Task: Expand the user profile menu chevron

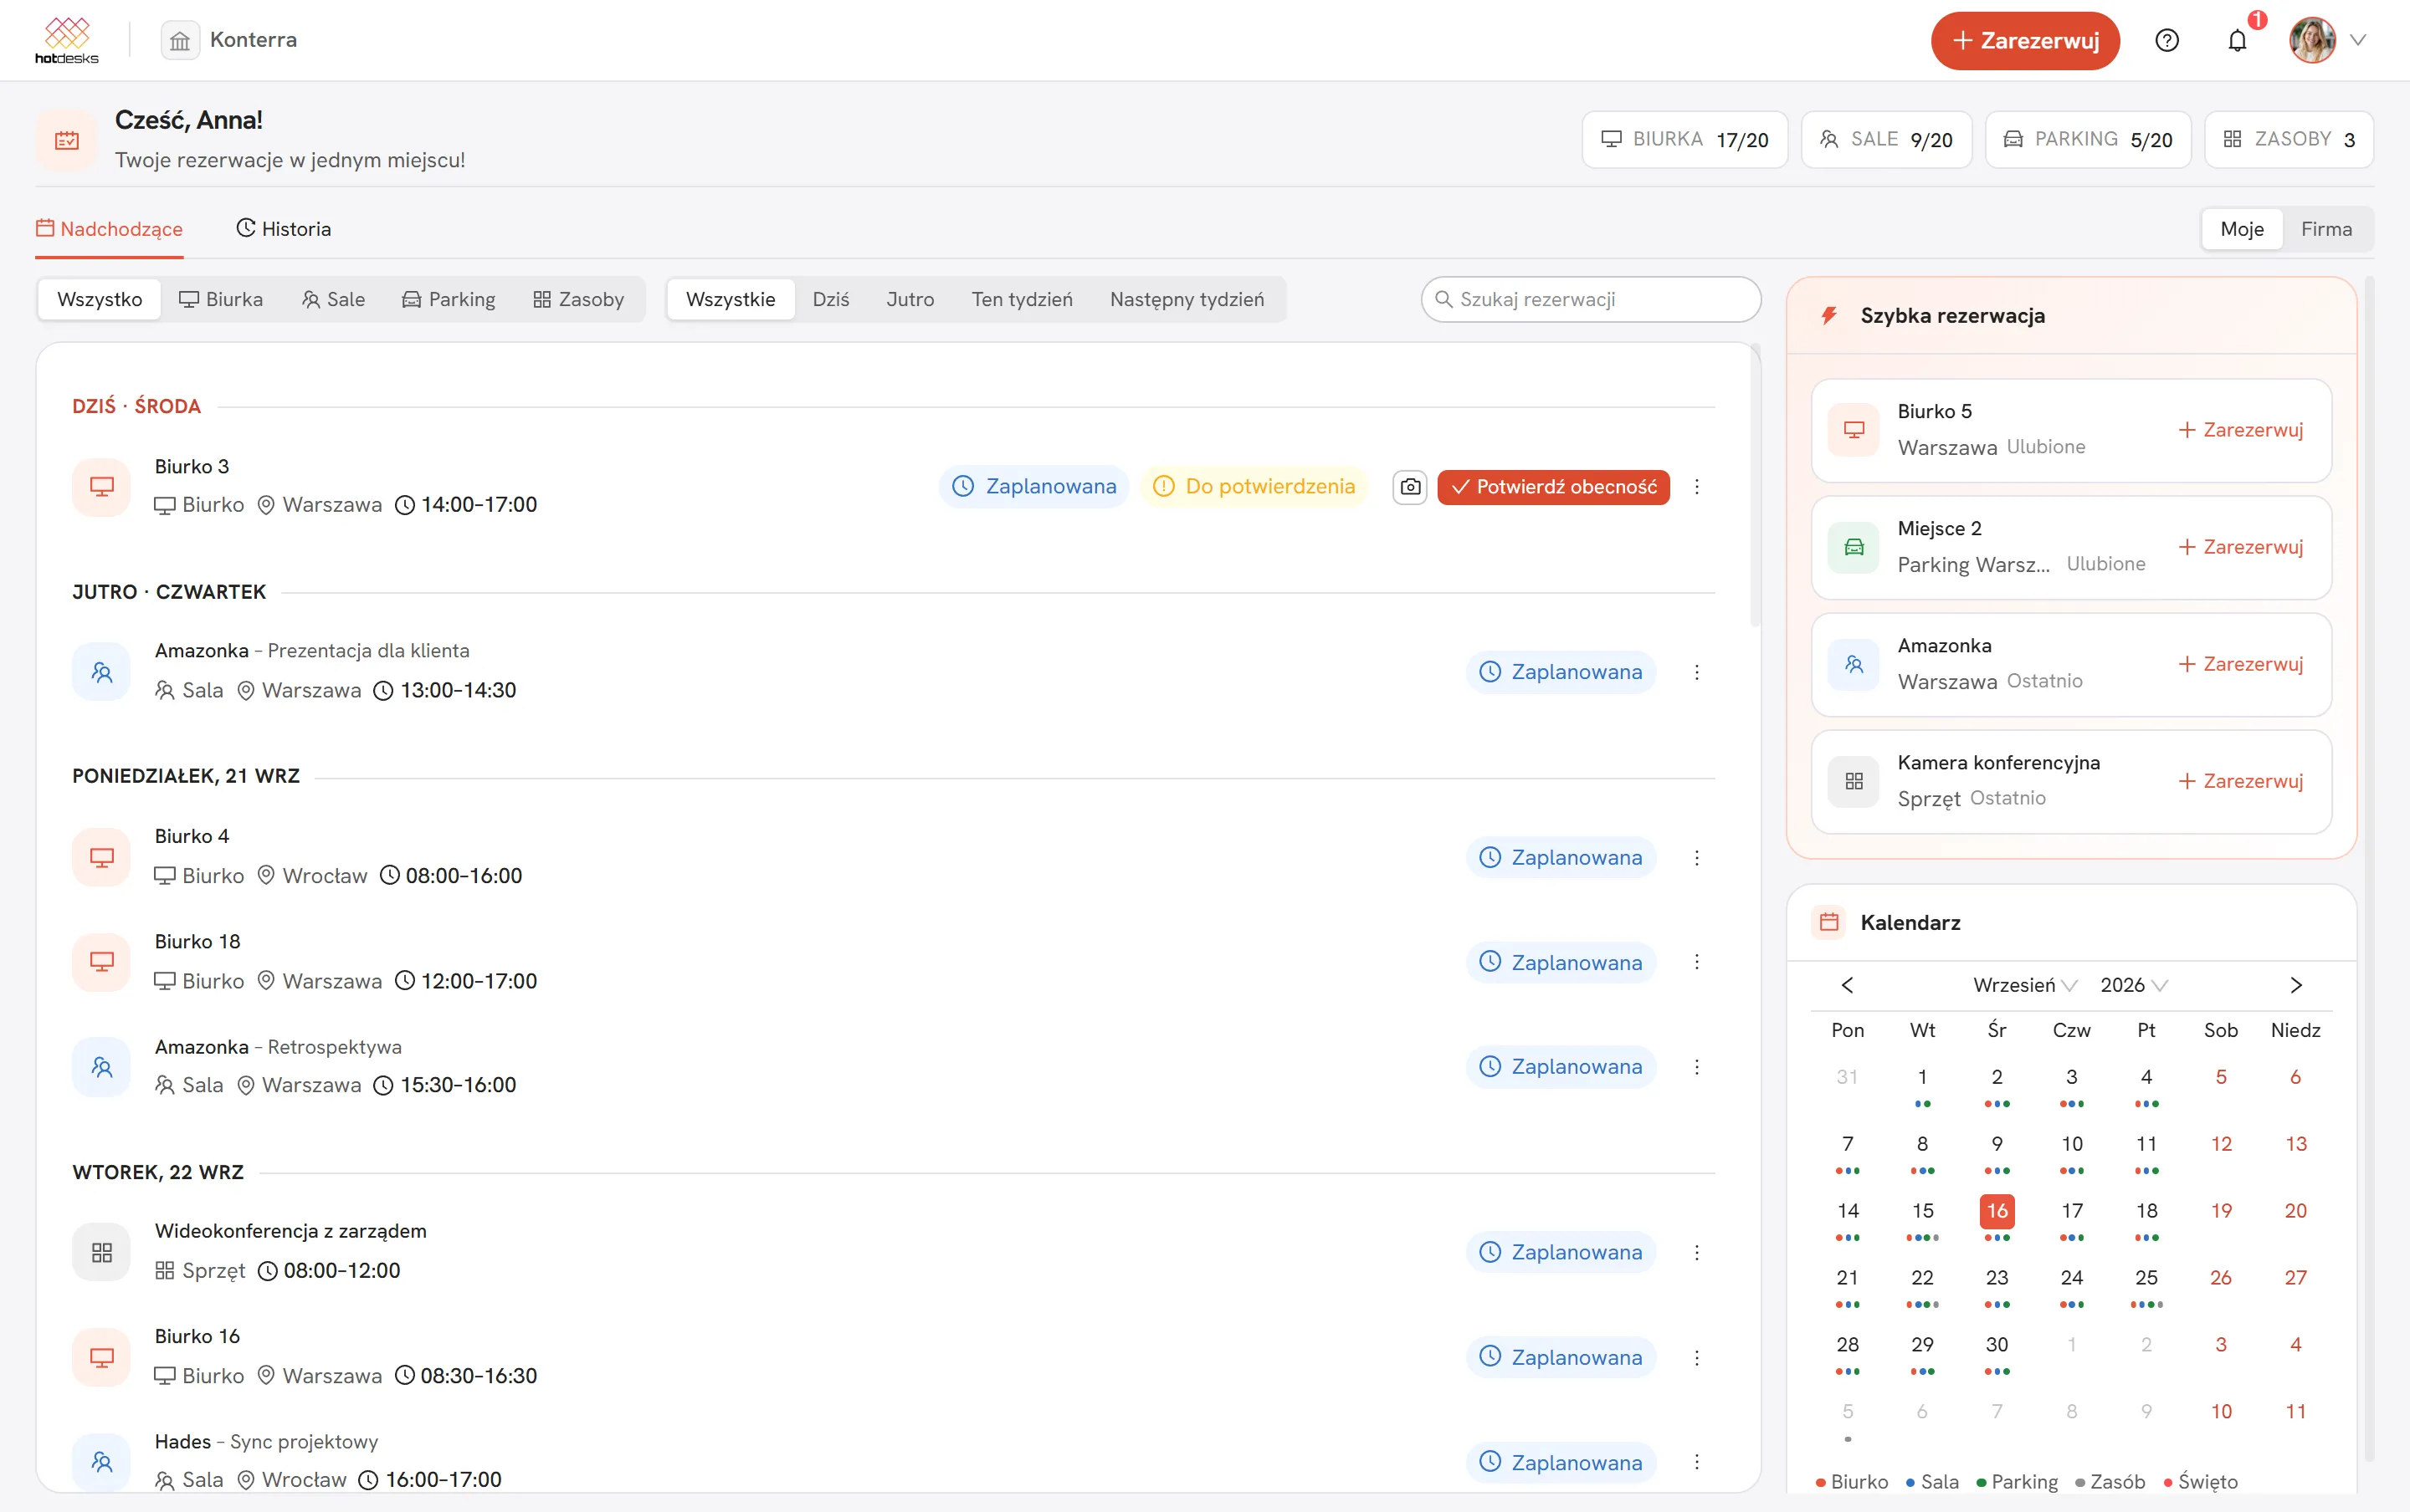Action: coord(2358,40)
